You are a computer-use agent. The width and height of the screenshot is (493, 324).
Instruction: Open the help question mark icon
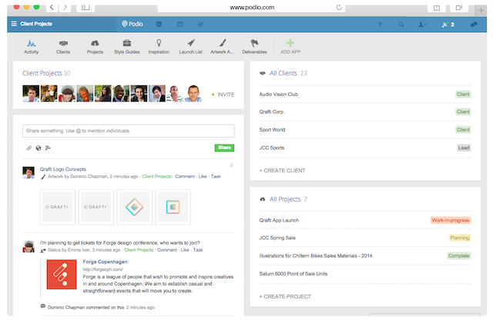pyautogui.click(x=380, y=25)
